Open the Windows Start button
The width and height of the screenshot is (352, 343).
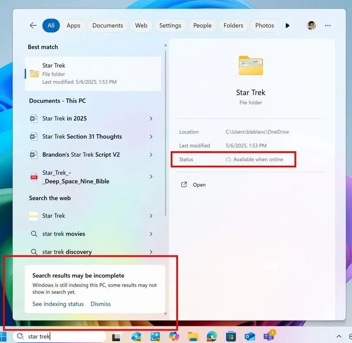point(3,336)
